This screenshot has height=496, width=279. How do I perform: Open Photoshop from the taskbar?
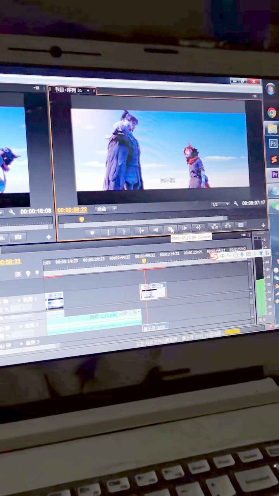[273, 143]
